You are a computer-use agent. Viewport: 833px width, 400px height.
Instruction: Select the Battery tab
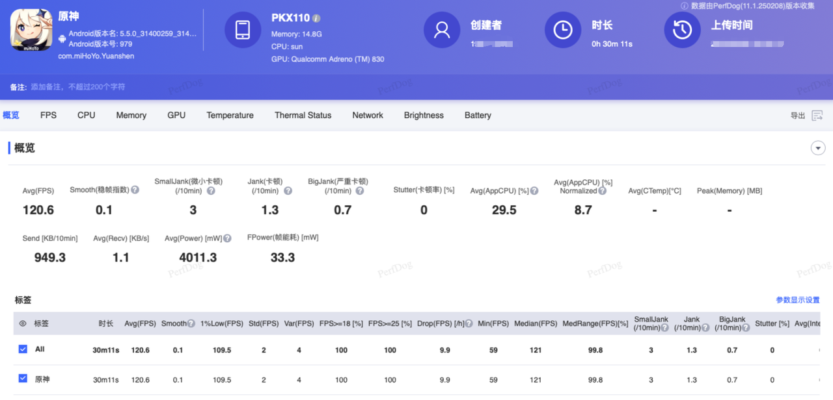(x=478, y=116)
